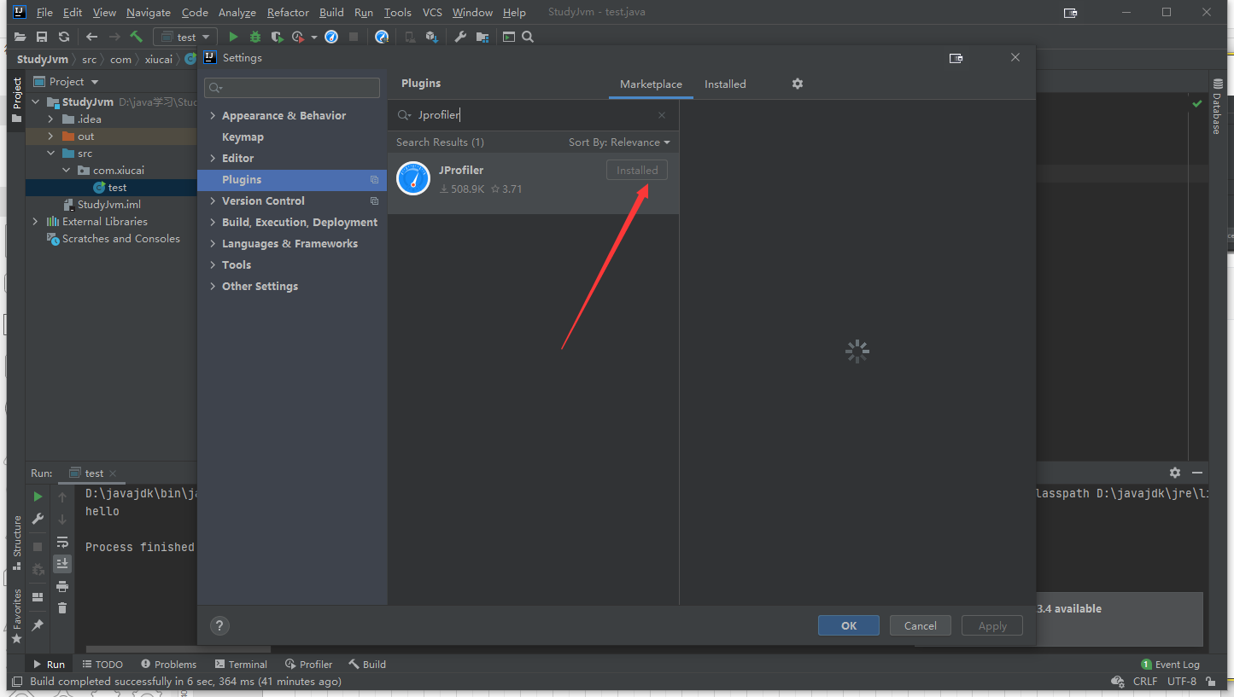The width and height of the screenshot is (1234, 697).
Task: Expand Other Settings category
Action: point(213,286)
